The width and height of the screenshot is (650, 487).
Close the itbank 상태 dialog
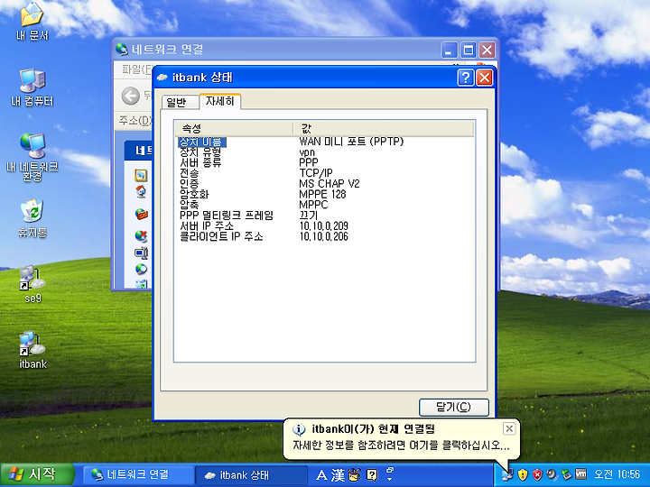(x=484, y=78)
